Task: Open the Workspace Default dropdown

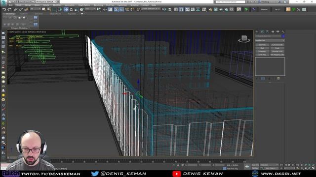Action: click(x=46, y=1)
